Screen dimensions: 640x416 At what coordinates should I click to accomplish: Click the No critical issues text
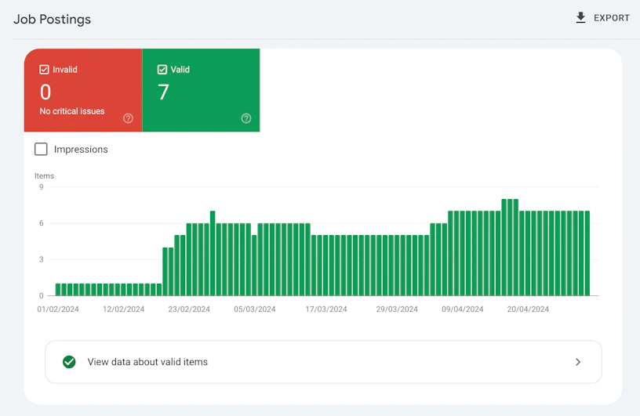72,111
